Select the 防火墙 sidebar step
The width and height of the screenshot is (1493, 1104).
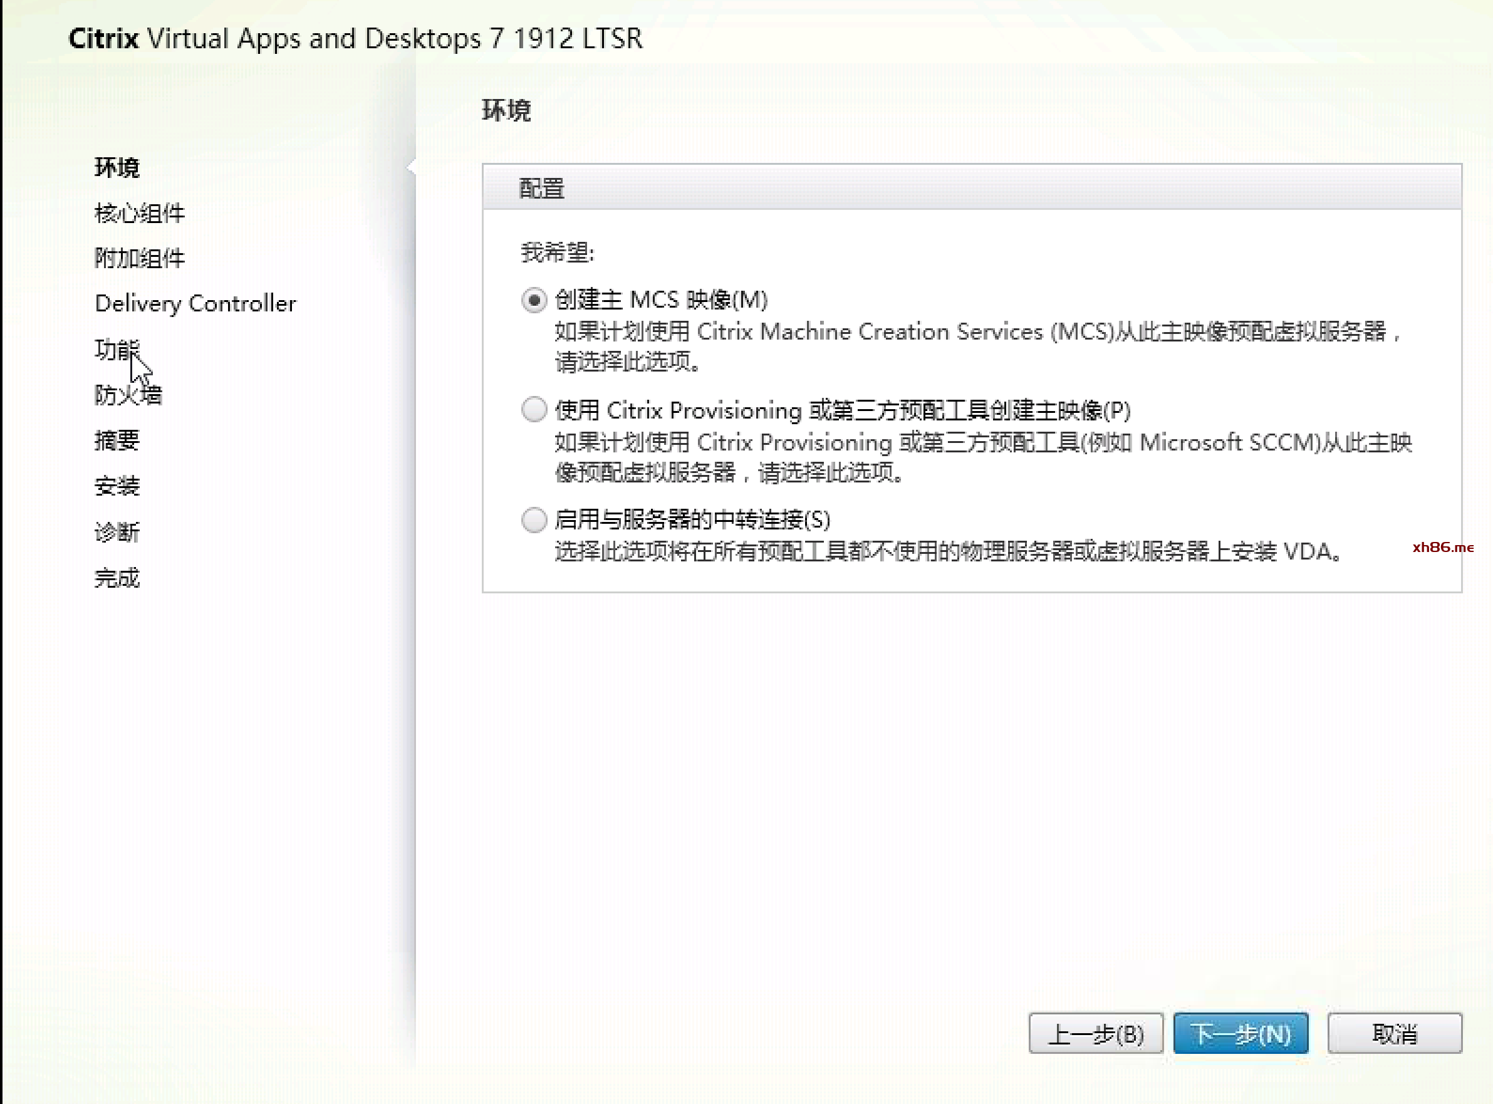[128, 395]
